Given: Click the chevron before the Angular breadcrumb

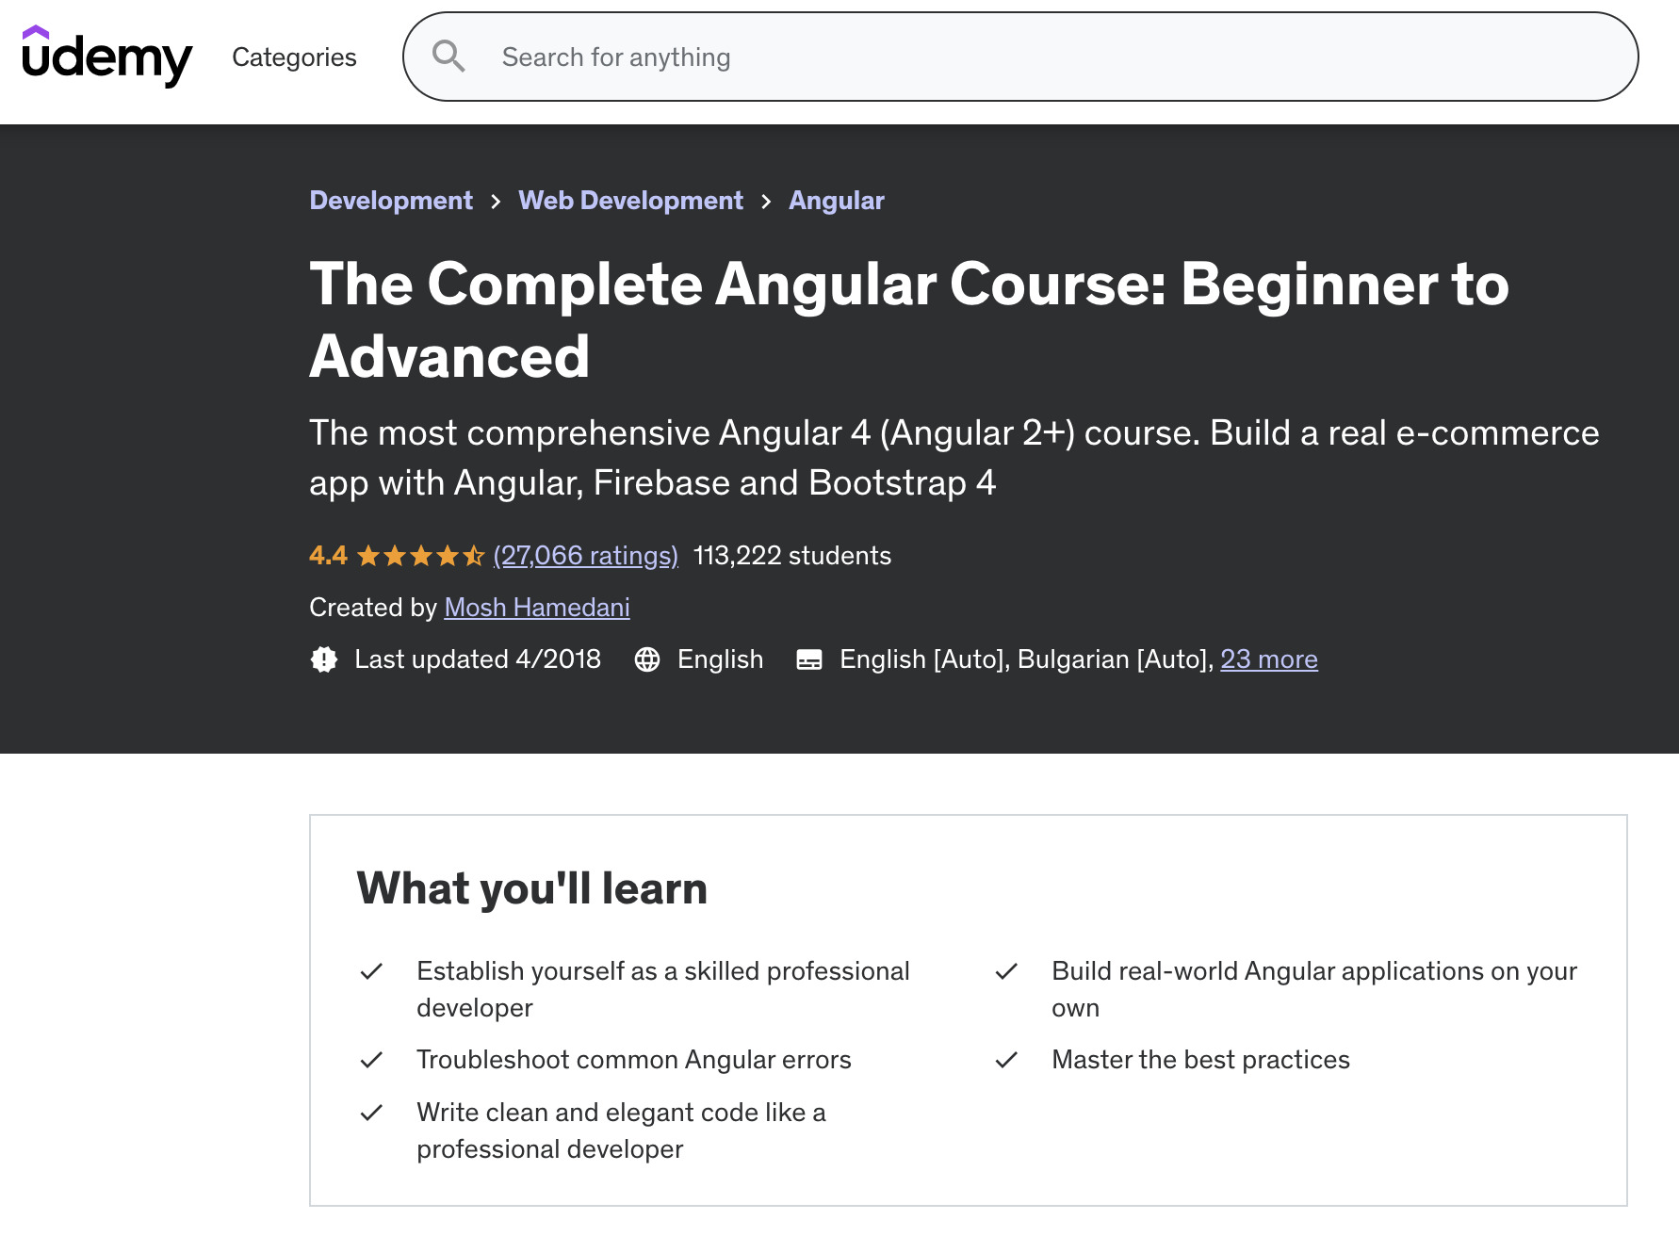Looking at the screenshot, I should [766, 201].
